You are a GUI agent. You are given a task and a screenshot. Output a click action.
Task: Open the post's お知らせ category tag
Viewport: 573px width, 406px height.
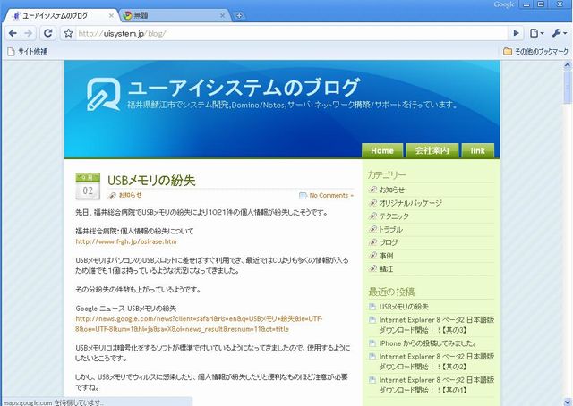point(131,195)
